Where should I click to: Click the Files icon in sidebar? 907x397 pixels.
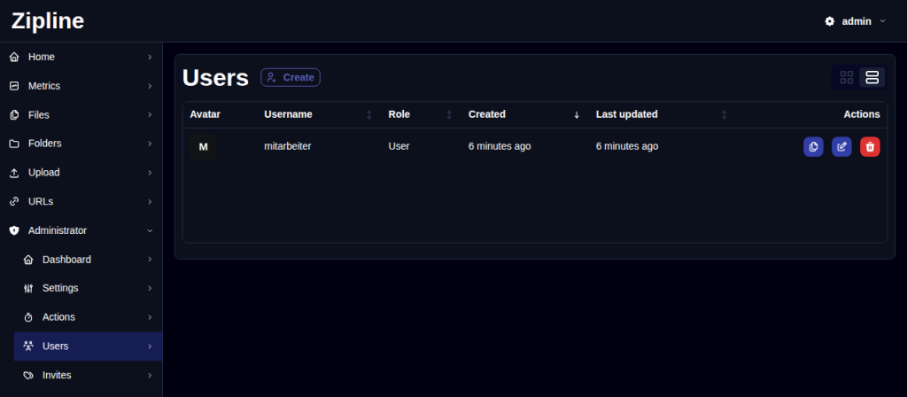(14, 114)
